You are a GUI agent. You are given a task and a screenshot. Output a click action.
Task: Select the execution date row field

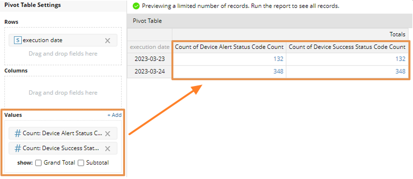click(x=63, y=40)
